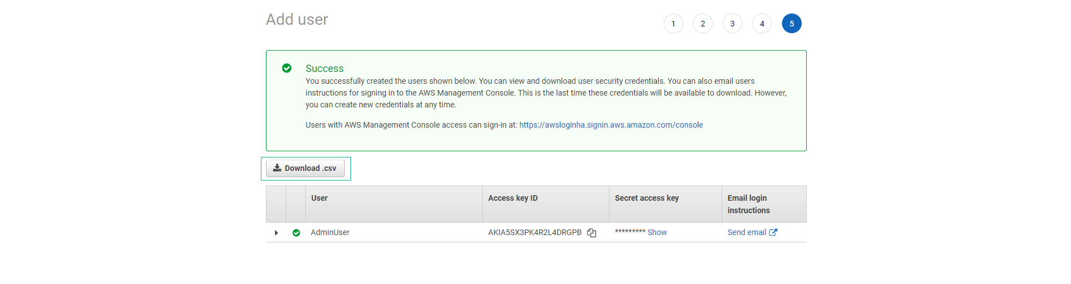
Task: Click the AdminUser green status check icon
Action: coord(296,233)
